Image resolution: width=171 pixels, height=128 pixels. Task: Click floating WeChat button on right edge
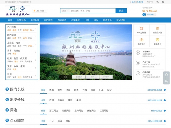166,81
